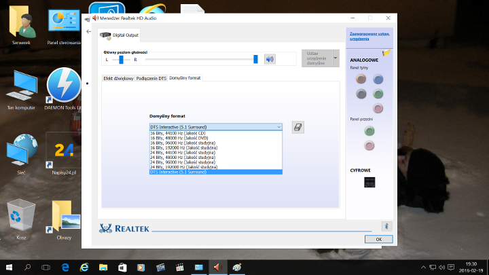Click the Realtek speaker icon in taskbar
This screenshot has width=489, height=275.
218,268
